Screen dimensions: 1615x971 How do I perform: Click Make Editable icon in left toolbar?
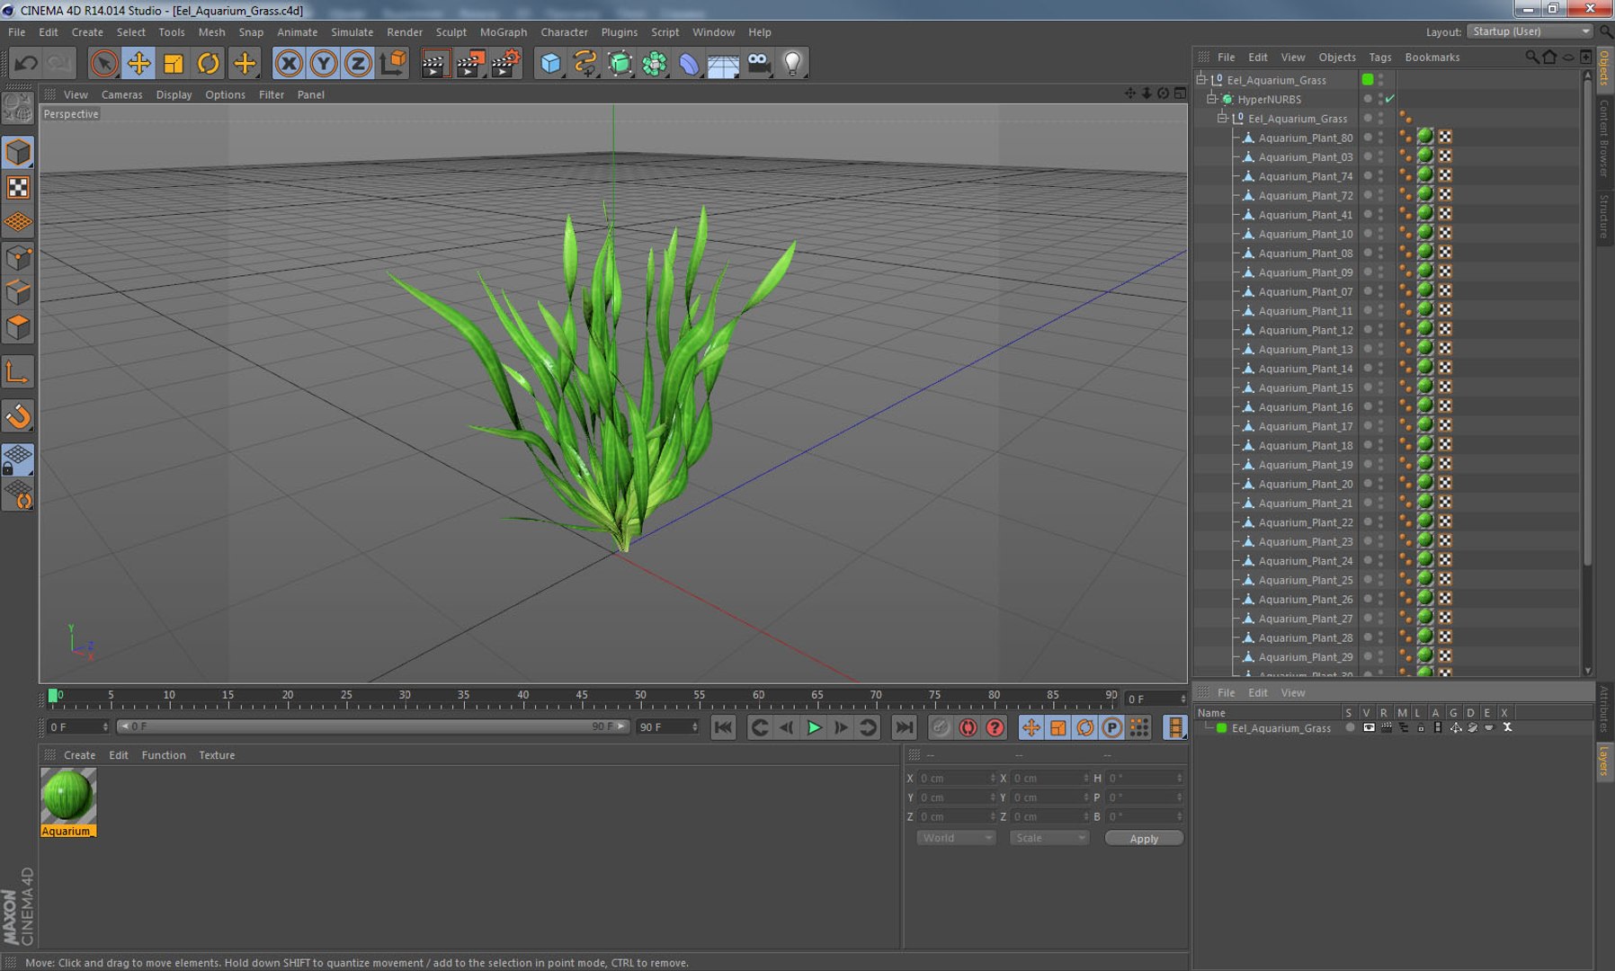coord(18,109)
